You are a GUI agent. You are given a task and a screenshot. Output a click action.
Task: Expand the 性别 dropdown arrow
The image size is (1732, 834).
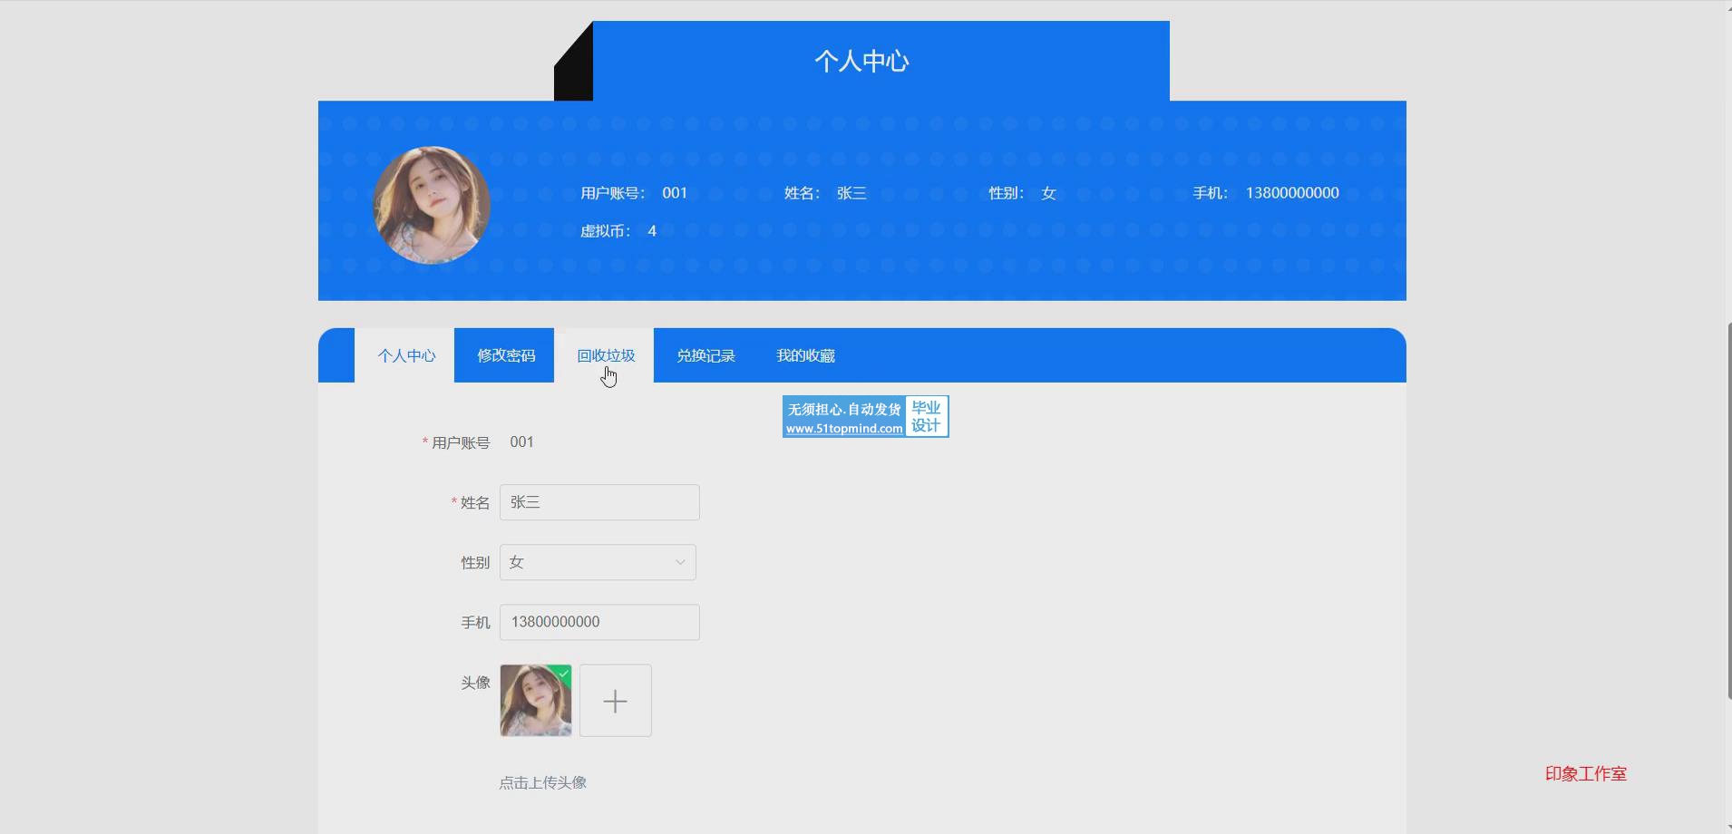[679, 563]
